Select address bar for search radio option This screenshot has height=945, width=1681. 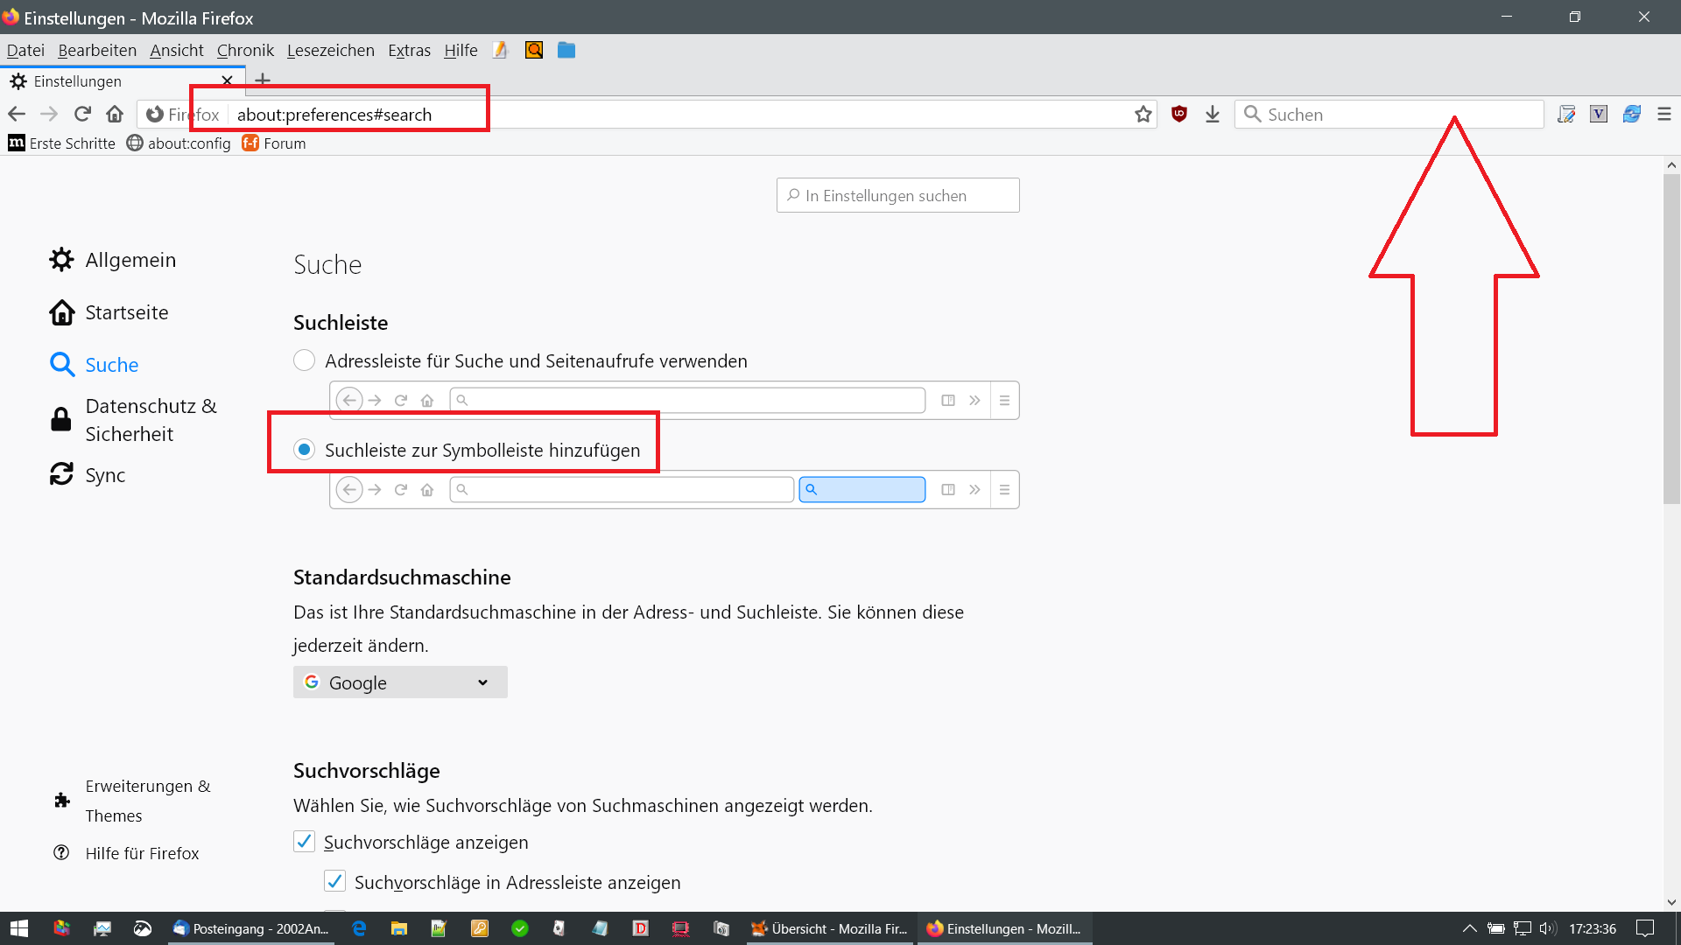pos(304,360)
